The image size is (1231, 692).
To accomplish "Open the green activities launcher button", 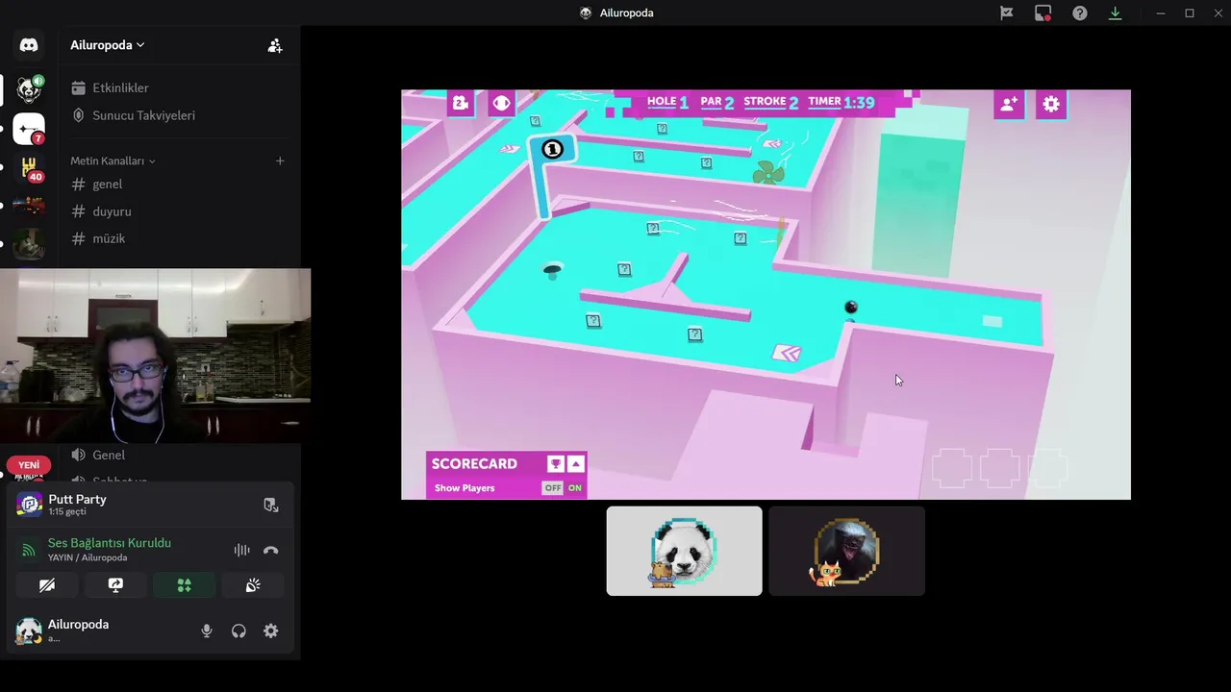I will click(x=184, y=584).
